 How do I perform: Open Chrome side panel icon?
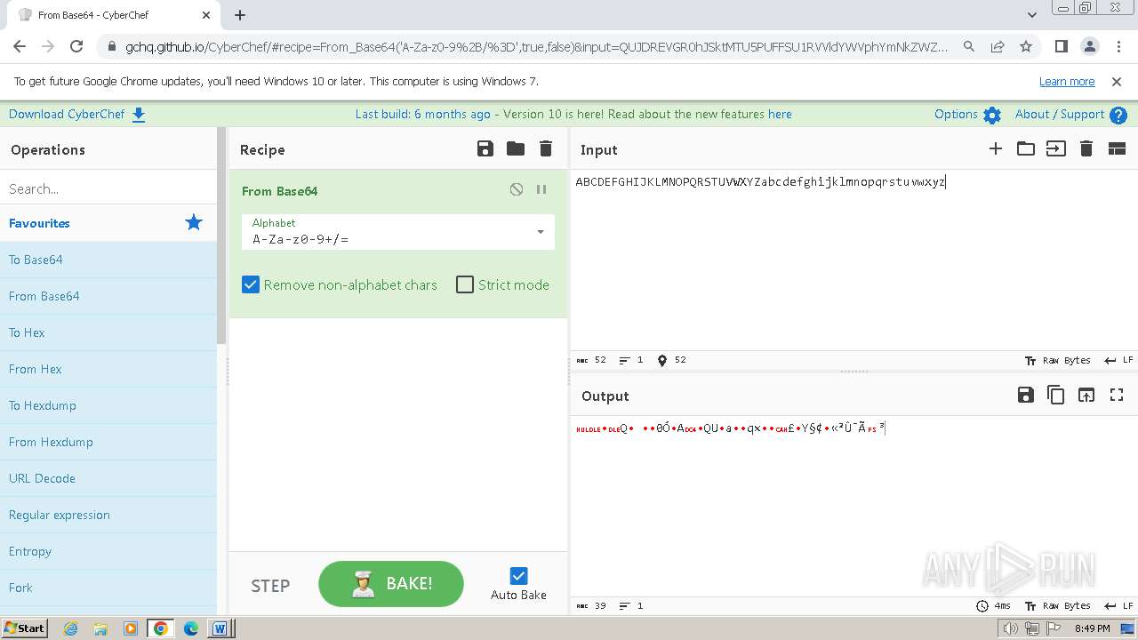click(1061, 46)
